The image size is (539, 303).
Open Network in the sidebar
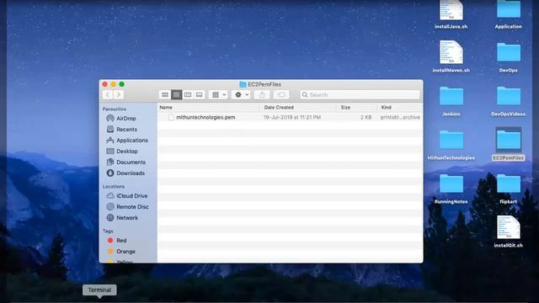coord(127,218)
